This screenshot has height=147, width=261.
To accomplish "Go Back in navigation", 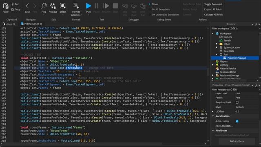I will tap(27, 7).
